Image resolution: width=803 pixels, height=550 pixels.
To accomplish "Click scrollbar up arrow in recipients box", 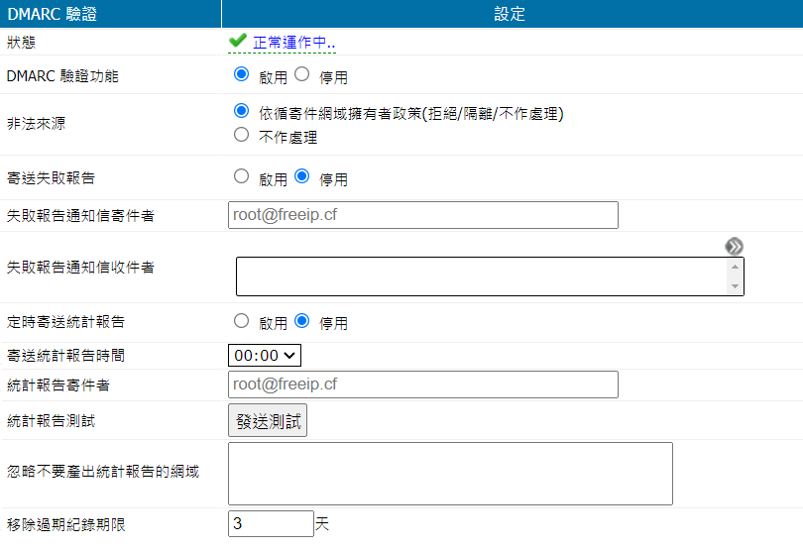I will [x=735, y=267].
